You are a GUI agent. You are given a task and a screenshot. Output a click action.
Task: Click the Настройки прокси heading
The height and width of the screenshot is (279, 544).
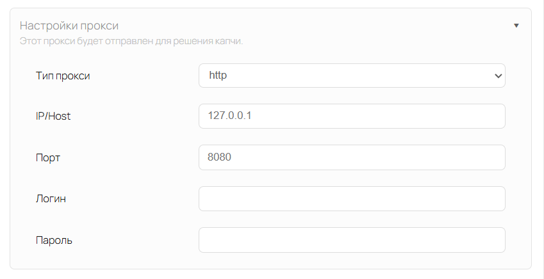click(69, 26)
